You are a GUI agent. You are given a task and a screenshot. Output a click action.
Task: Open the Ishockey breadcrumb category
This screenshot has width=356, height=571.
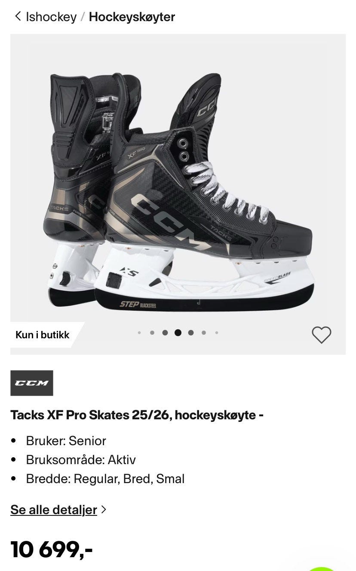[51, 17]
